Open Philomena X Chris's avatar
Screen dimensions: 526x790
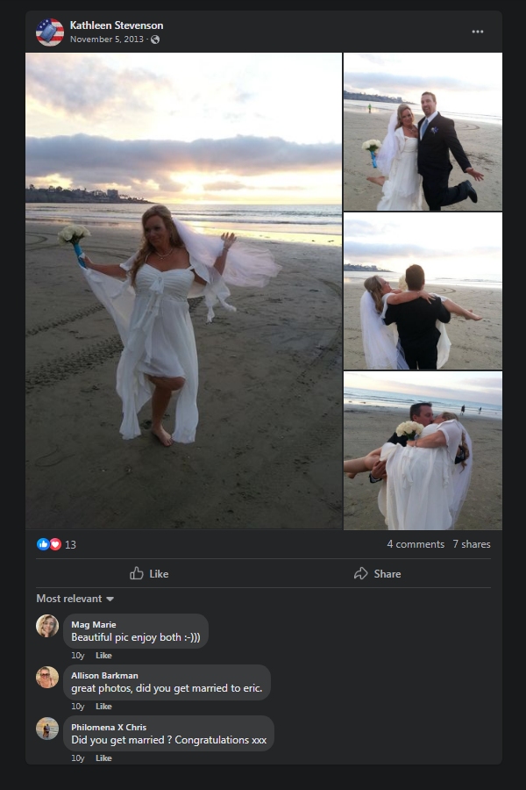point(47,729)
